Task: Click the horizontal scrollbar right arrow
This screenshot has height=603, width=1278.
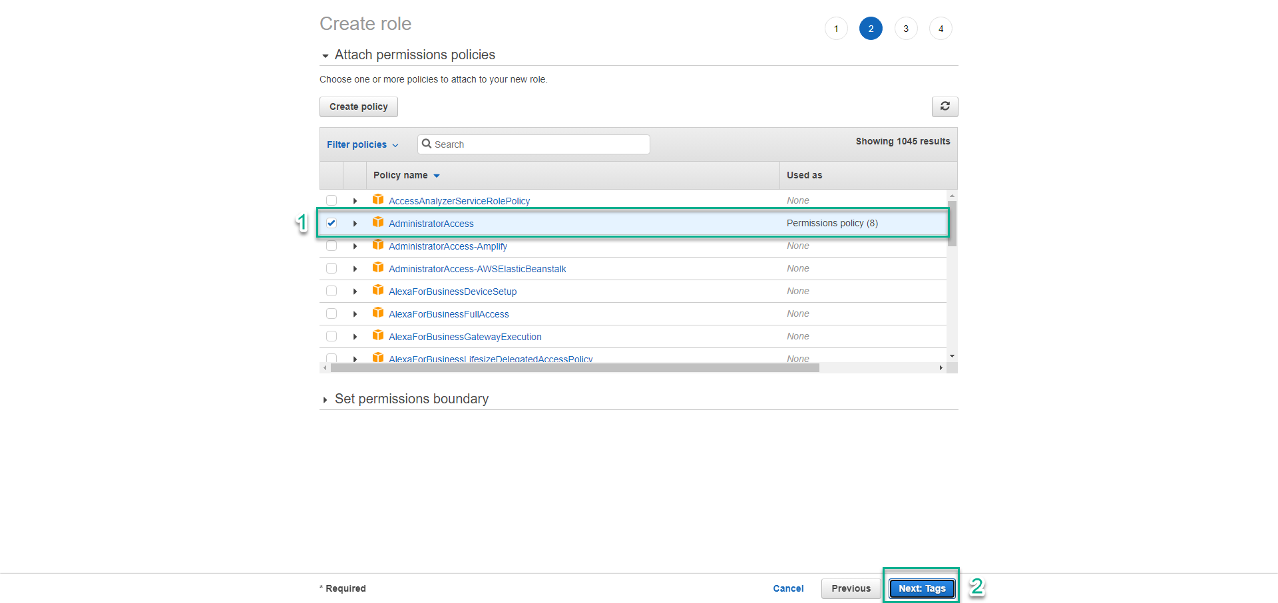Action: 941,367
